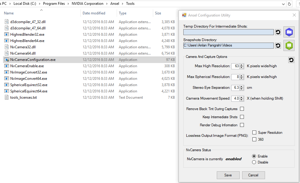Close the Ansel Configuration Utility window
300x183 pixels.
tap(294, 15)
